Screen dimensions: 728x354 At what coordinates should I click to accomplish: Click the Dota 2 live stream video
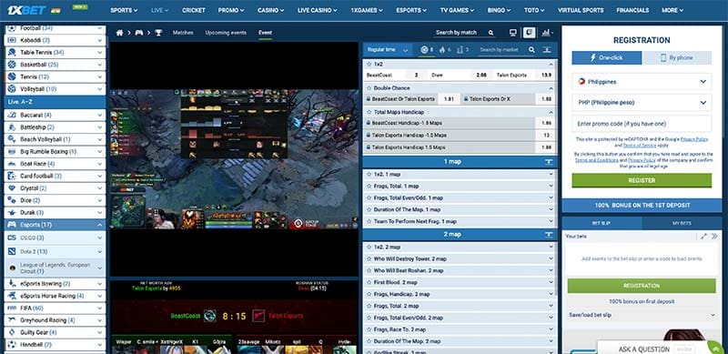[x=235, y=159]
